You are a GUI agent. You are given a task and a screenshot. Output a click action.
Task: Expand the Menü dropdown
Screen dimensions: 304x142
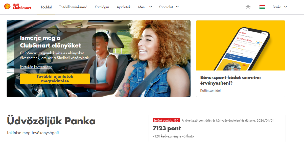coord(145,7)
